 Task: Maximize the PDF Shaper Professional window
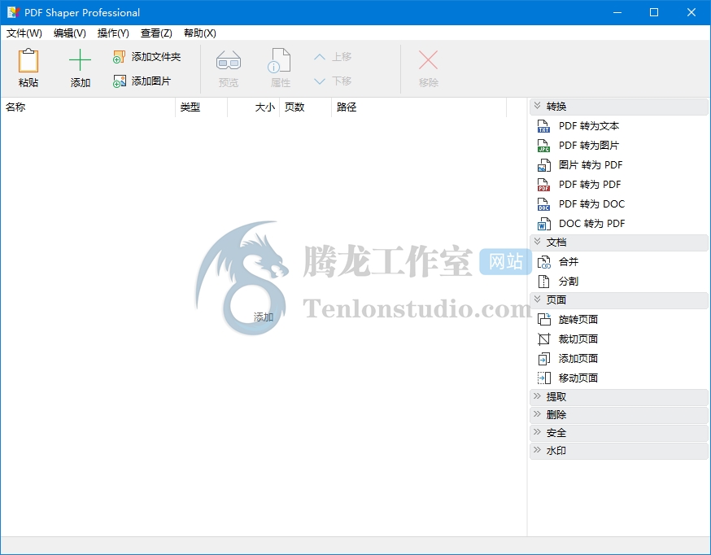click(654, 13)
